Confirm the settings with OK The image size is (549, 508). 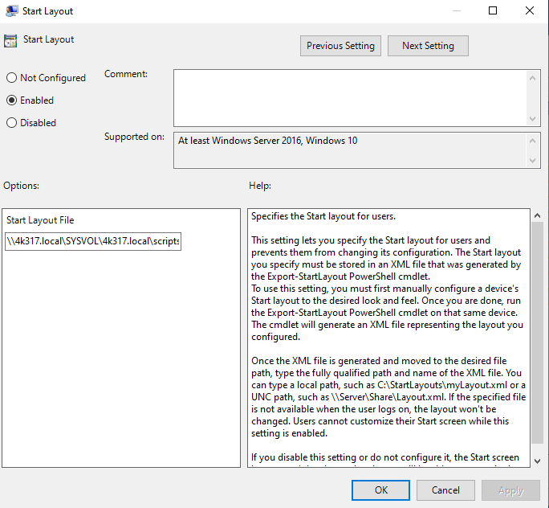381,490
